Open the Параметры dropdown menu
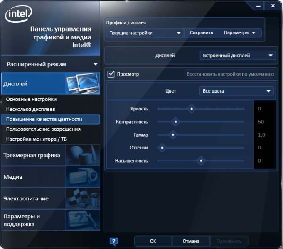The image size is (283, 249). pyautogui.click(x=239, y=33)
